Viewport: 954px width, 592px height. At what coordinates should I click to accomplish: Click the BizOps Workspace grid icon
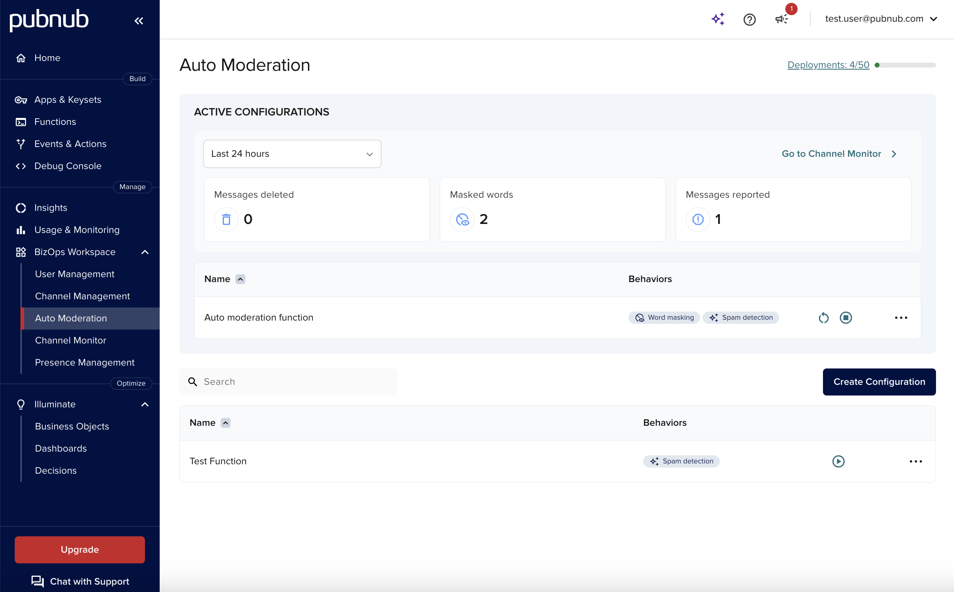21,252
